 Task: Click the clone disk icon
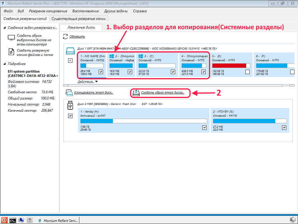(69, 93)
